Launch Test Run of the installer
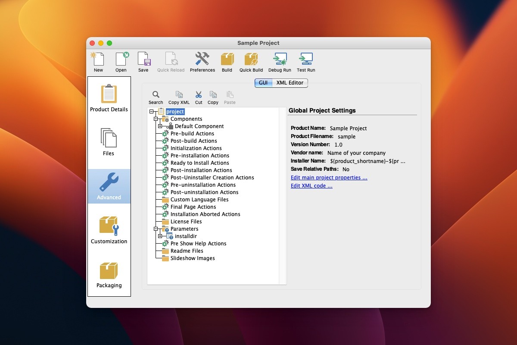Image resolution: width=517 pixels, height=345 pixels. coord(305,60)
